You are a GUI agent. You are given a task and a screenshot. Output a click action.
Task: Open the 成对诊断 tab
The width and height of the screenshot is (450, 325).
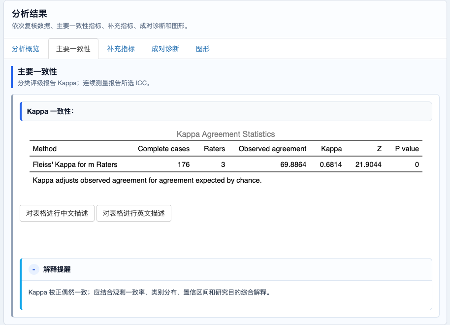(165, 49)
